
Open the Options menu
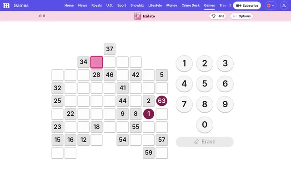[x=241, y=16]
